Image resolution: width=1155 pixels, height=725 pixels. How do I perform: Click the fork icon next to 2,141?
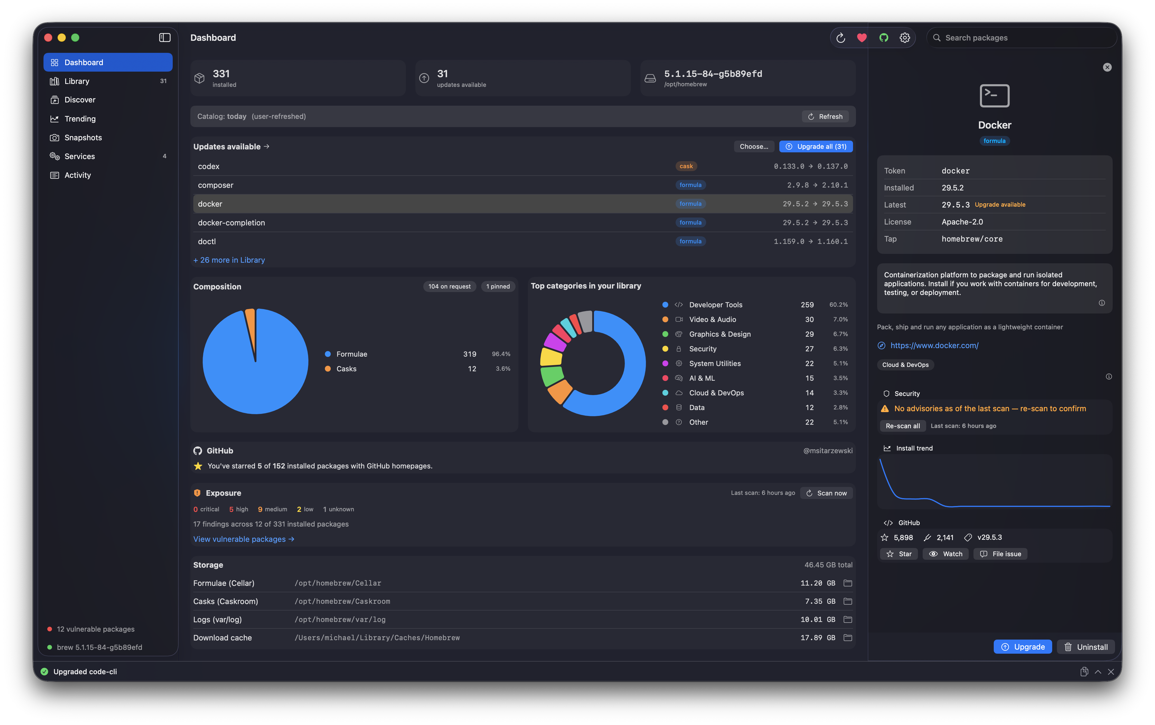tap(927, 538)
